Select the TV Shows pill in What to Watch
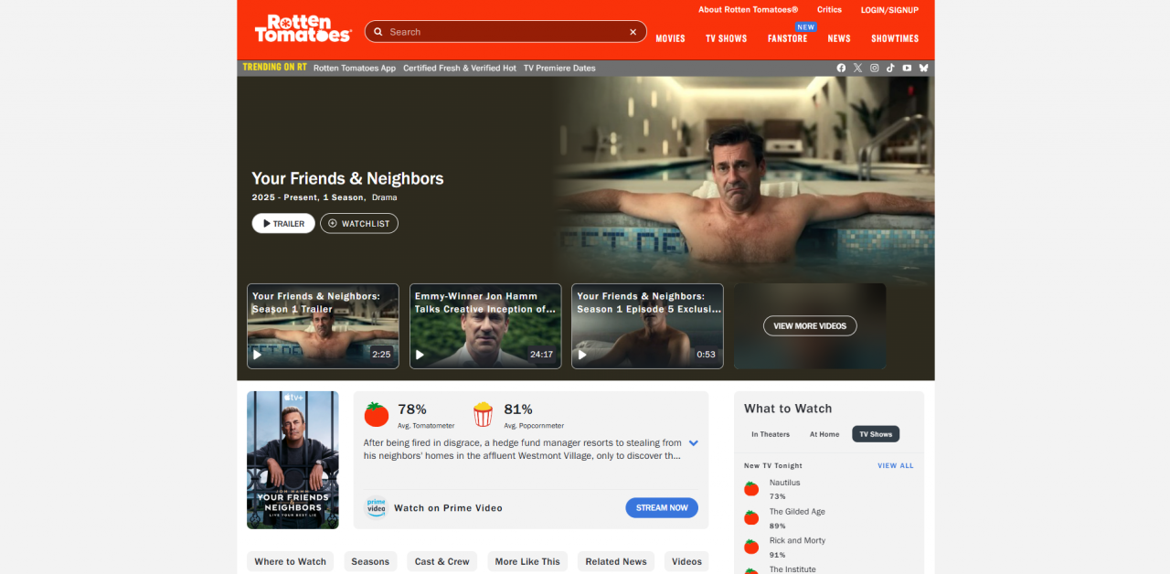The height and width of the screenshot is (574, 1170). click(x=876, y=434)
